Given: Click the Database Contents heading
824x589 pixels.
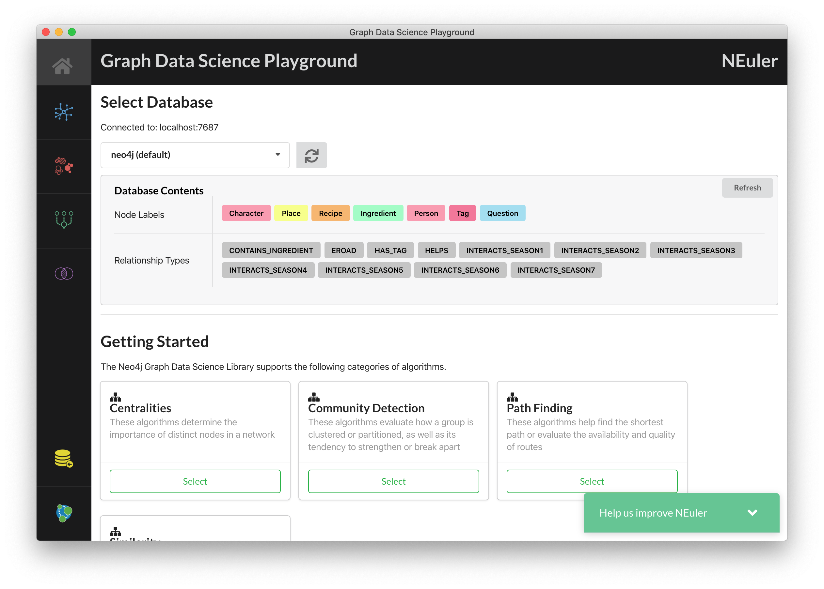Looking at the screenshot, I should 159,191.
